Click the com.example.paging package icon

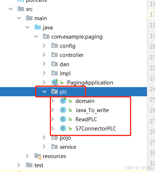point(46,36)
